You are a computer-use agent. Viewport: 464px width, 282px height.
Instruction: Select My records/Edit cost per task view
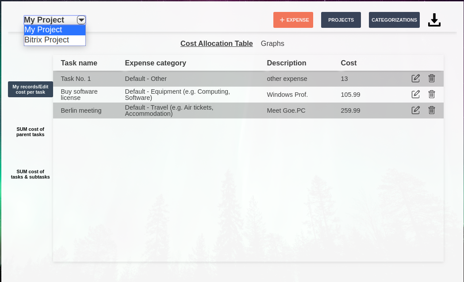(x=31, y=89)
